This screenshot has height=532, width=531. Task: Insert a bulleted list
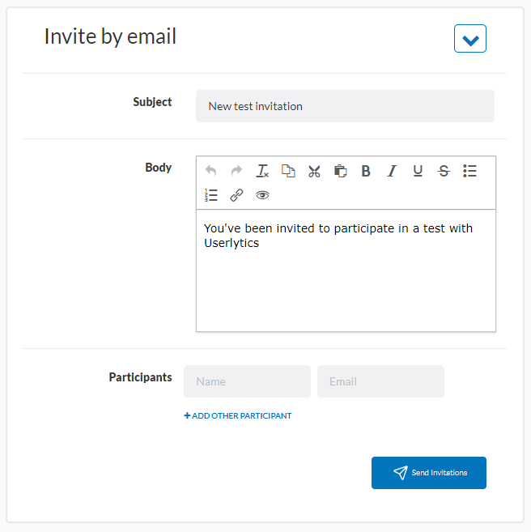[469, 171]
